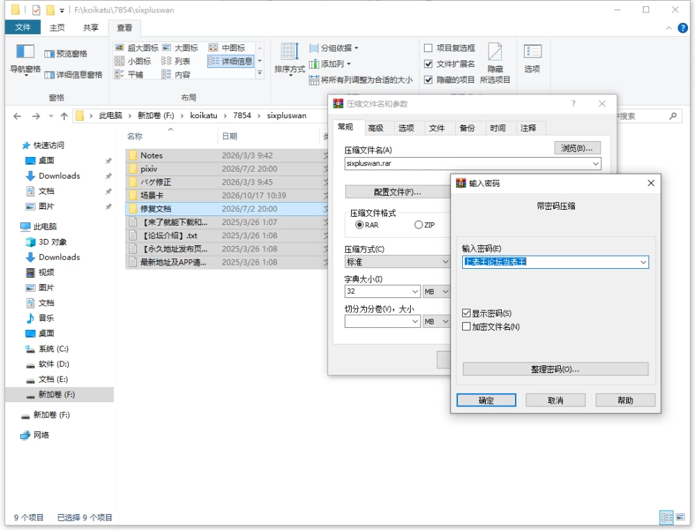Open dictionary size dropdown

tap(415, 292)
